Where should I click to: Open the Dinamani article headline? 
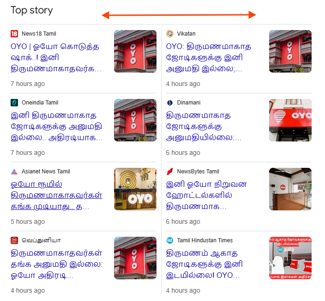pyautogui.click(x=204, y=126)
